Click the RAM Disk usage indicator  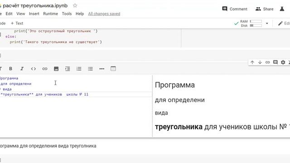click(x=251, y=24)
